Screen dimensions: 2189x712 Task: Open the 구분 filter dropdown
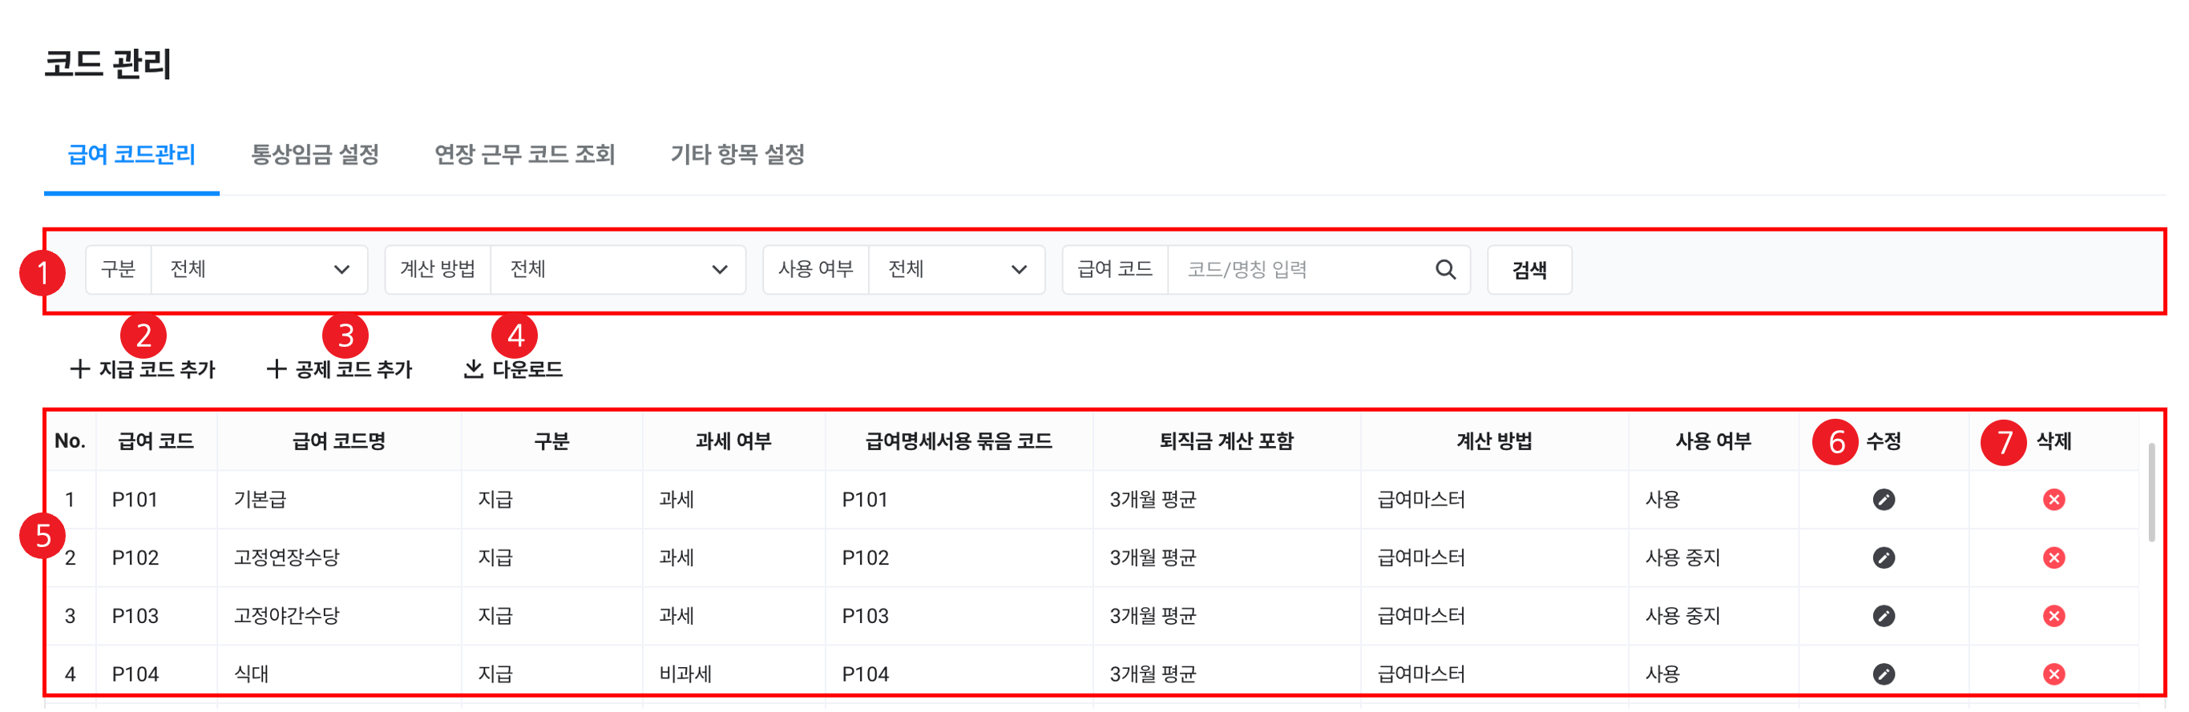[x=259, y=270]
